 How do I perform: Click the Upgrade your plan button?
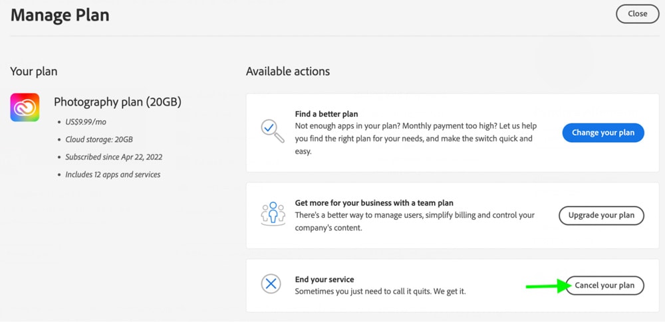click(601, 215)
